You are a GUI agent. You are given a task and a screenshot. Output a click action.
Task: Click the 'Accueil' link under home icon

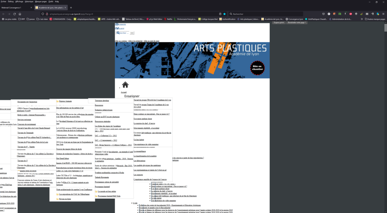click(x=123, y=92)
